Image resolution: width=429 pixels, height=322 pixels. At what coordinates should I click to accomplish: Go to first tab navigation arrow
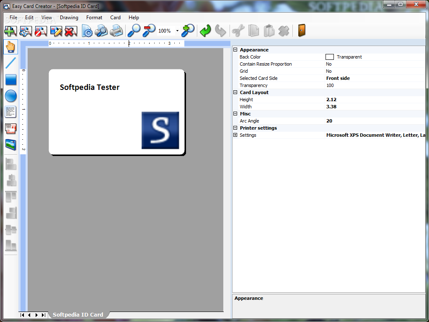coord(23,315)
